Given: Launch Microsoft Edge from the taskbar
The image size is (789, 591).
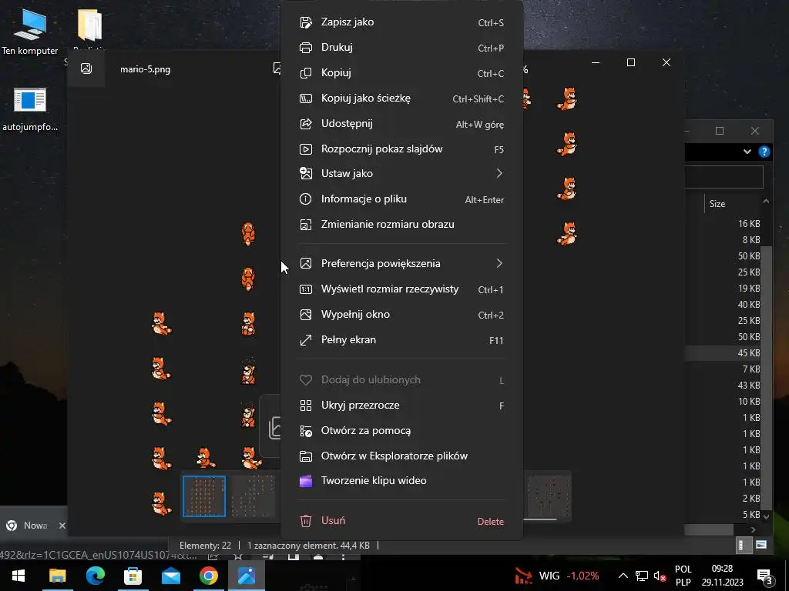Looking at the screenshot, I should tap(95, 576).
